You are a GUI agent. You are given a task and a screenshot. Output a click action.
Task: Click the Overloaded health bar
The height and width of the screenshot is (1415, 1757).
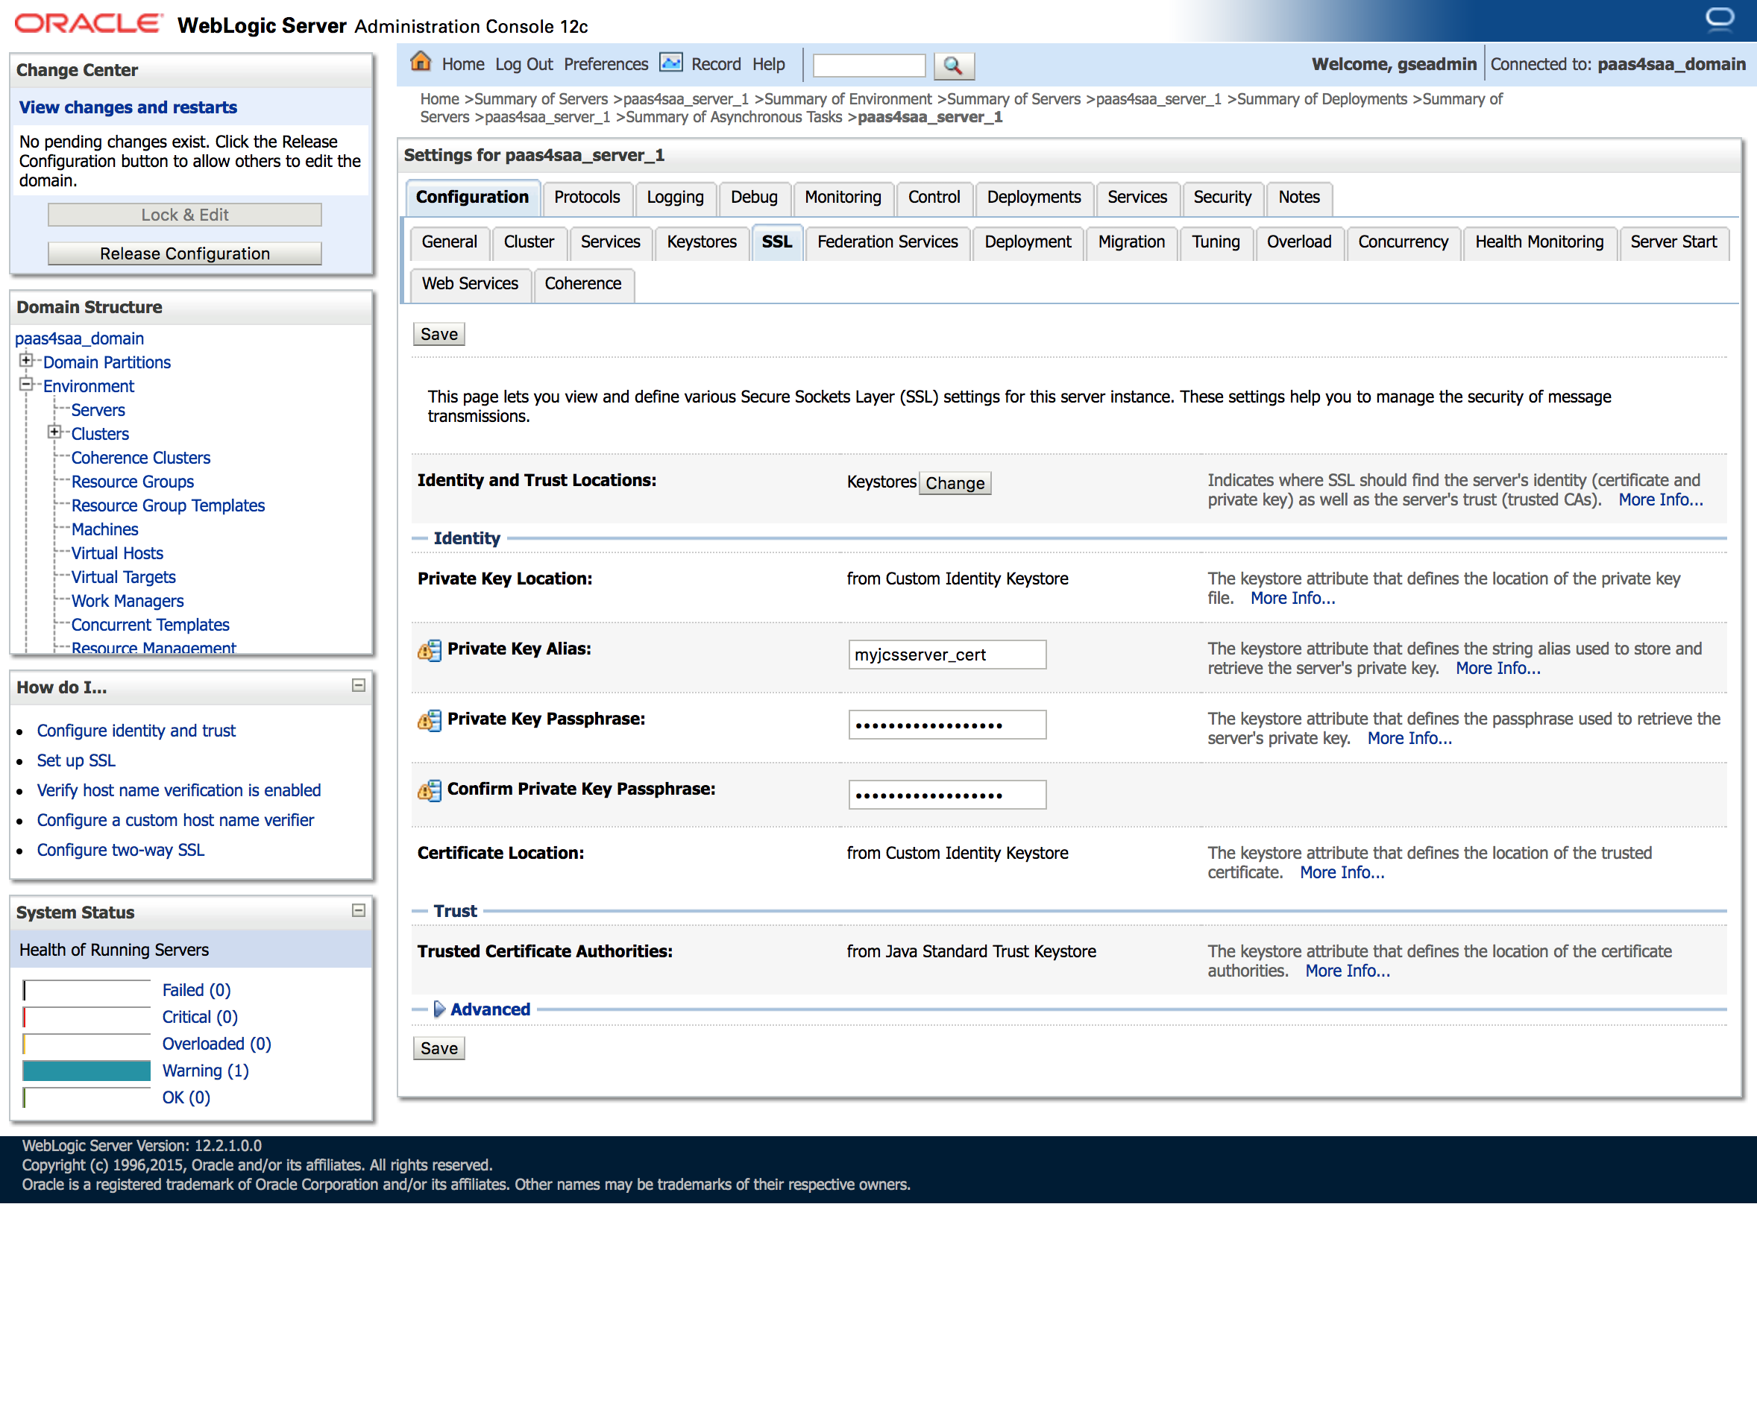pos(87,1044)
